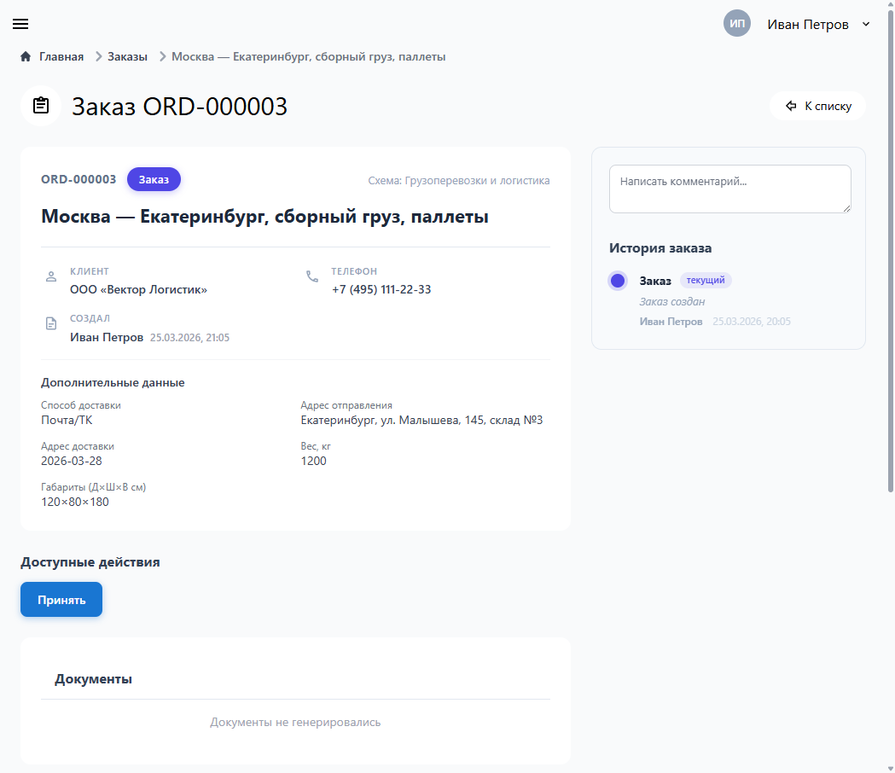The image size is (895, 773).
Task: Click К списку to return to the order list
Action: (817, 106)
